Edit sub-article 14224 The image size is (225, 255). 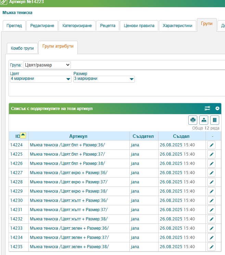tap(211, 145)
